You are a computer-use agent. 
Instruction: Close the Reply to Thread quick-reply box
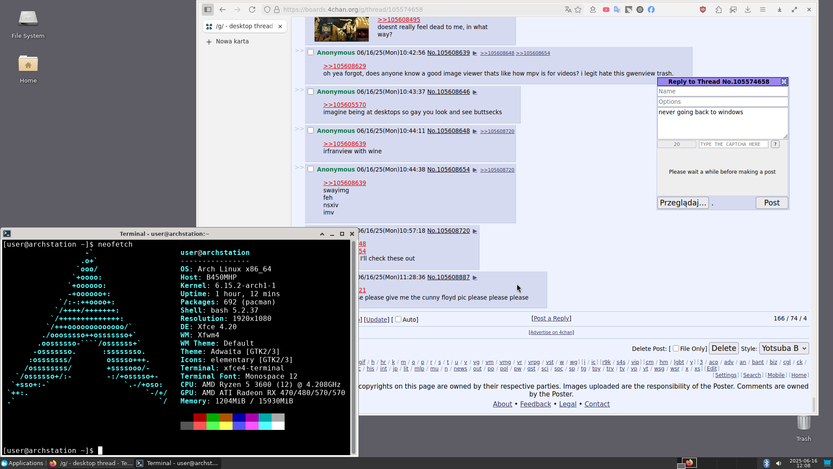coord(784,82)
